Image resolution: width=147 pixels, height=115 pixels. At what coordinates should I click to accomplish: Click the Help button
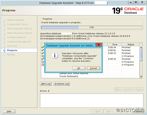tap(9, 111)
